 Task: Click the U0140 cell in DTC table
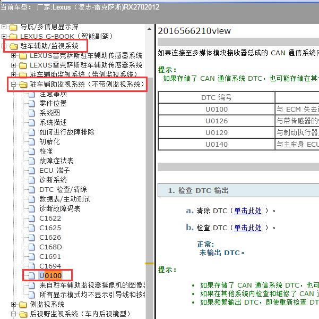coord(217,144)
